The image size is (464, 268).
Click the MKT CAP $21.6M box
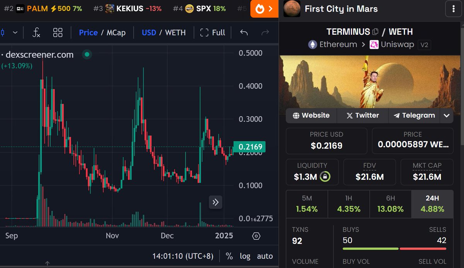[x=427, y=172]
